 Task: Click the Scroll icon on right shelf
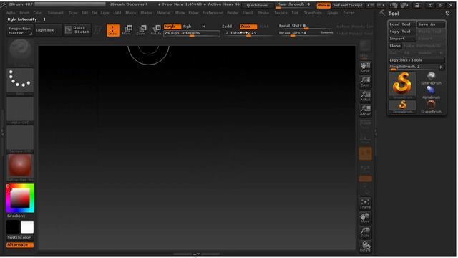coord(365,67)
